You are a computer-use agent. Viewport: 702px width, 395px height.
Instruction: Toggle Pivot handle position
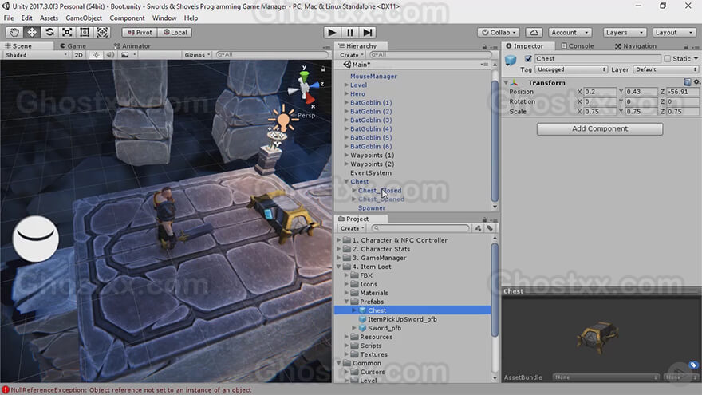tap(140, 32)
